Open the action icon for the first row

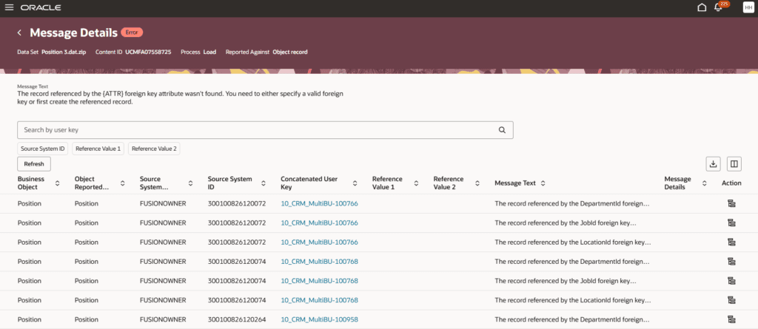[731, 203]
